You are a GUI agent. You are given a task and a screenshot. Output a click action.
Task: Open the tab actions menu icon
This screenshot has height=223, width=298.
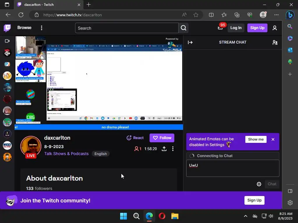point(7,5)
